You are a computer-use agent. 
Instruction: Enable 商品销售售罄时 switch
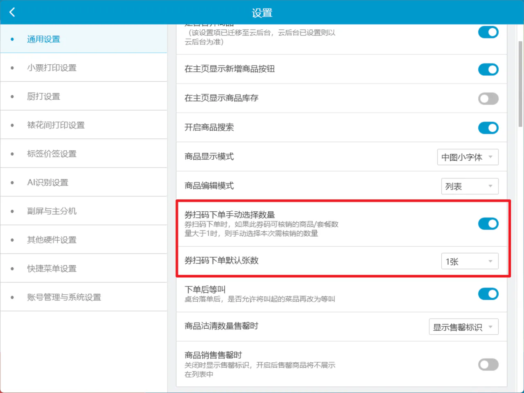[x=488, y=364]
